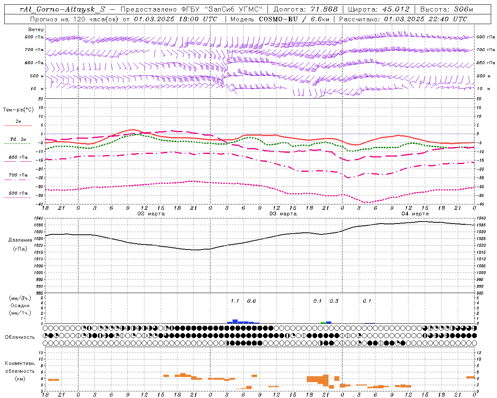Select the precipitation value 0.3
This screenshot has height=398, width=497.
(334, 301)
